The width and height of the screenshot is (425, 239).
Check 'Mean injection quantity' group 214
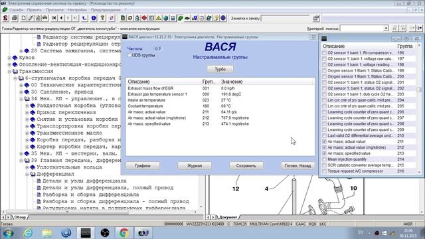324,159
